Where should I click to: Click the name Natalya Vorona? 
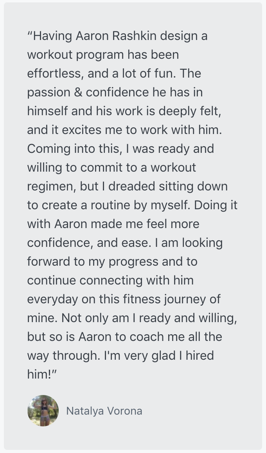point(104,411)
